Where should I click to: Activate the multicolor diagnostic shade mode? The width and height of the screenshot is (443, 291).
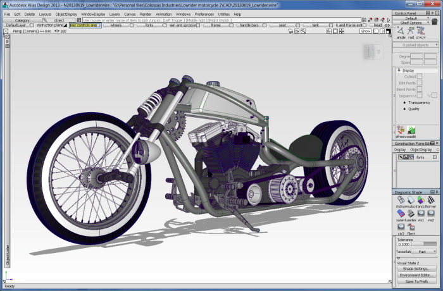[x=411, y=200]
